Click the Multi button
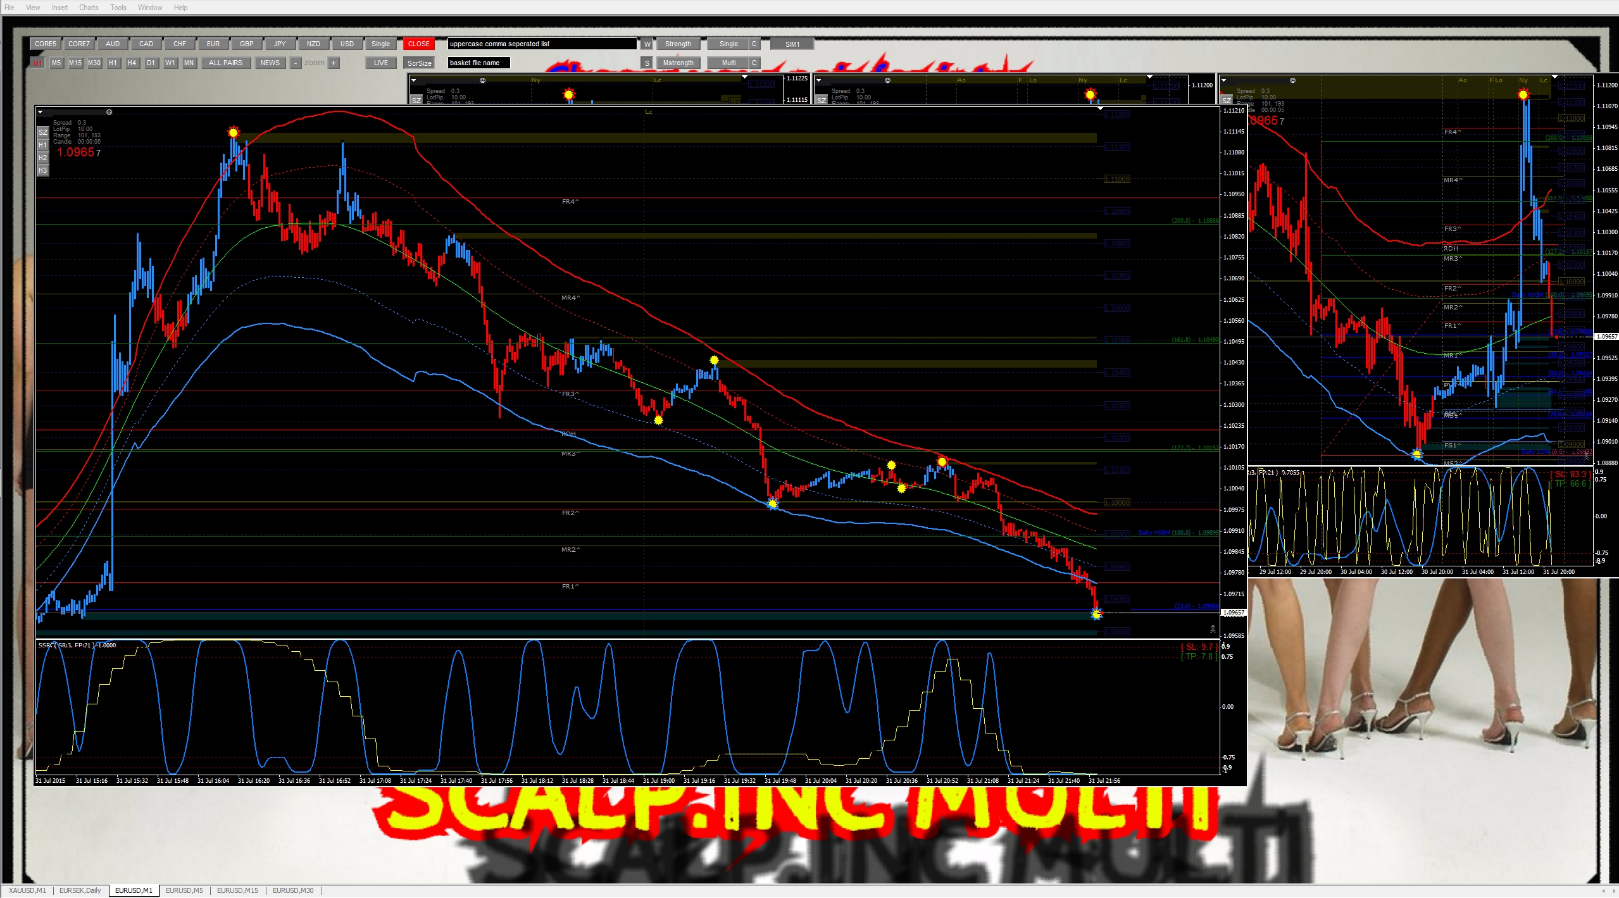This screenshot has width=1619, height=898. [728, 63]
